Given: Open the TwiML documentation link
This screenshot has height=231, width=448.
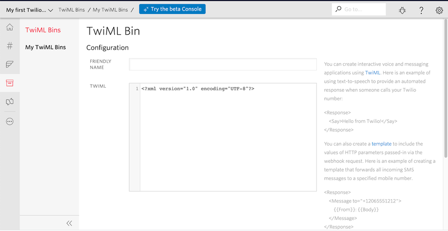Looking at the screenshot, I should 372,73.
